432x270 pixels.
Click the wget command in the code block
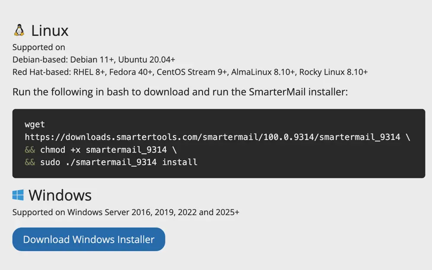tap(35, 124)
